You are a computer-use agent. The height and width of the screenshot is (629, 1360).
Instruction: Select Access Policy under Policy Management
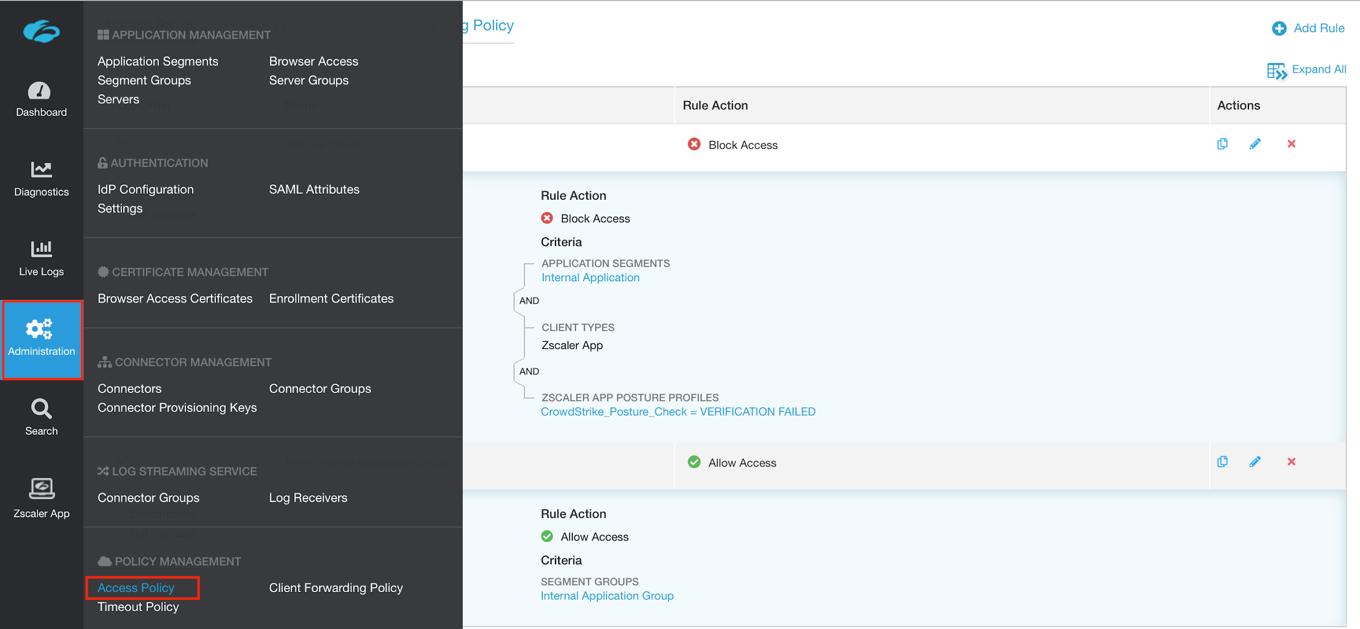tap(136, 588)
